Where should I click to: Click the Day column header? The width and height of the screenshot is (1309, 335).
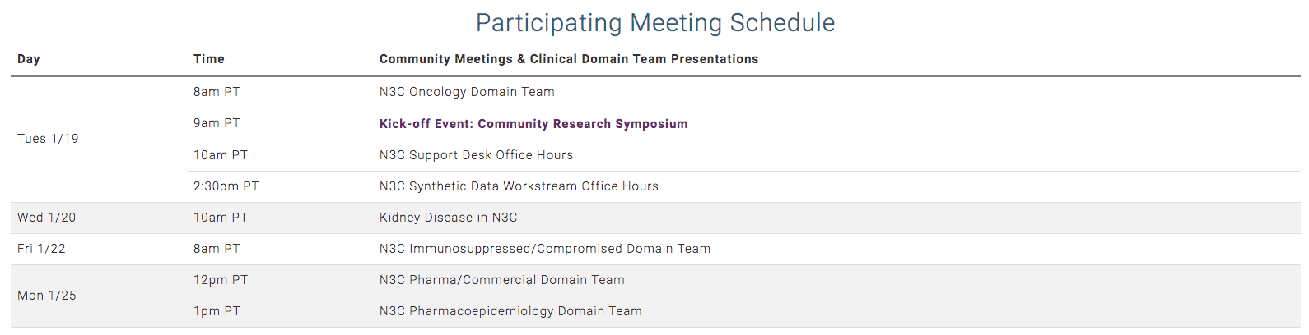[x=29, y=59]
